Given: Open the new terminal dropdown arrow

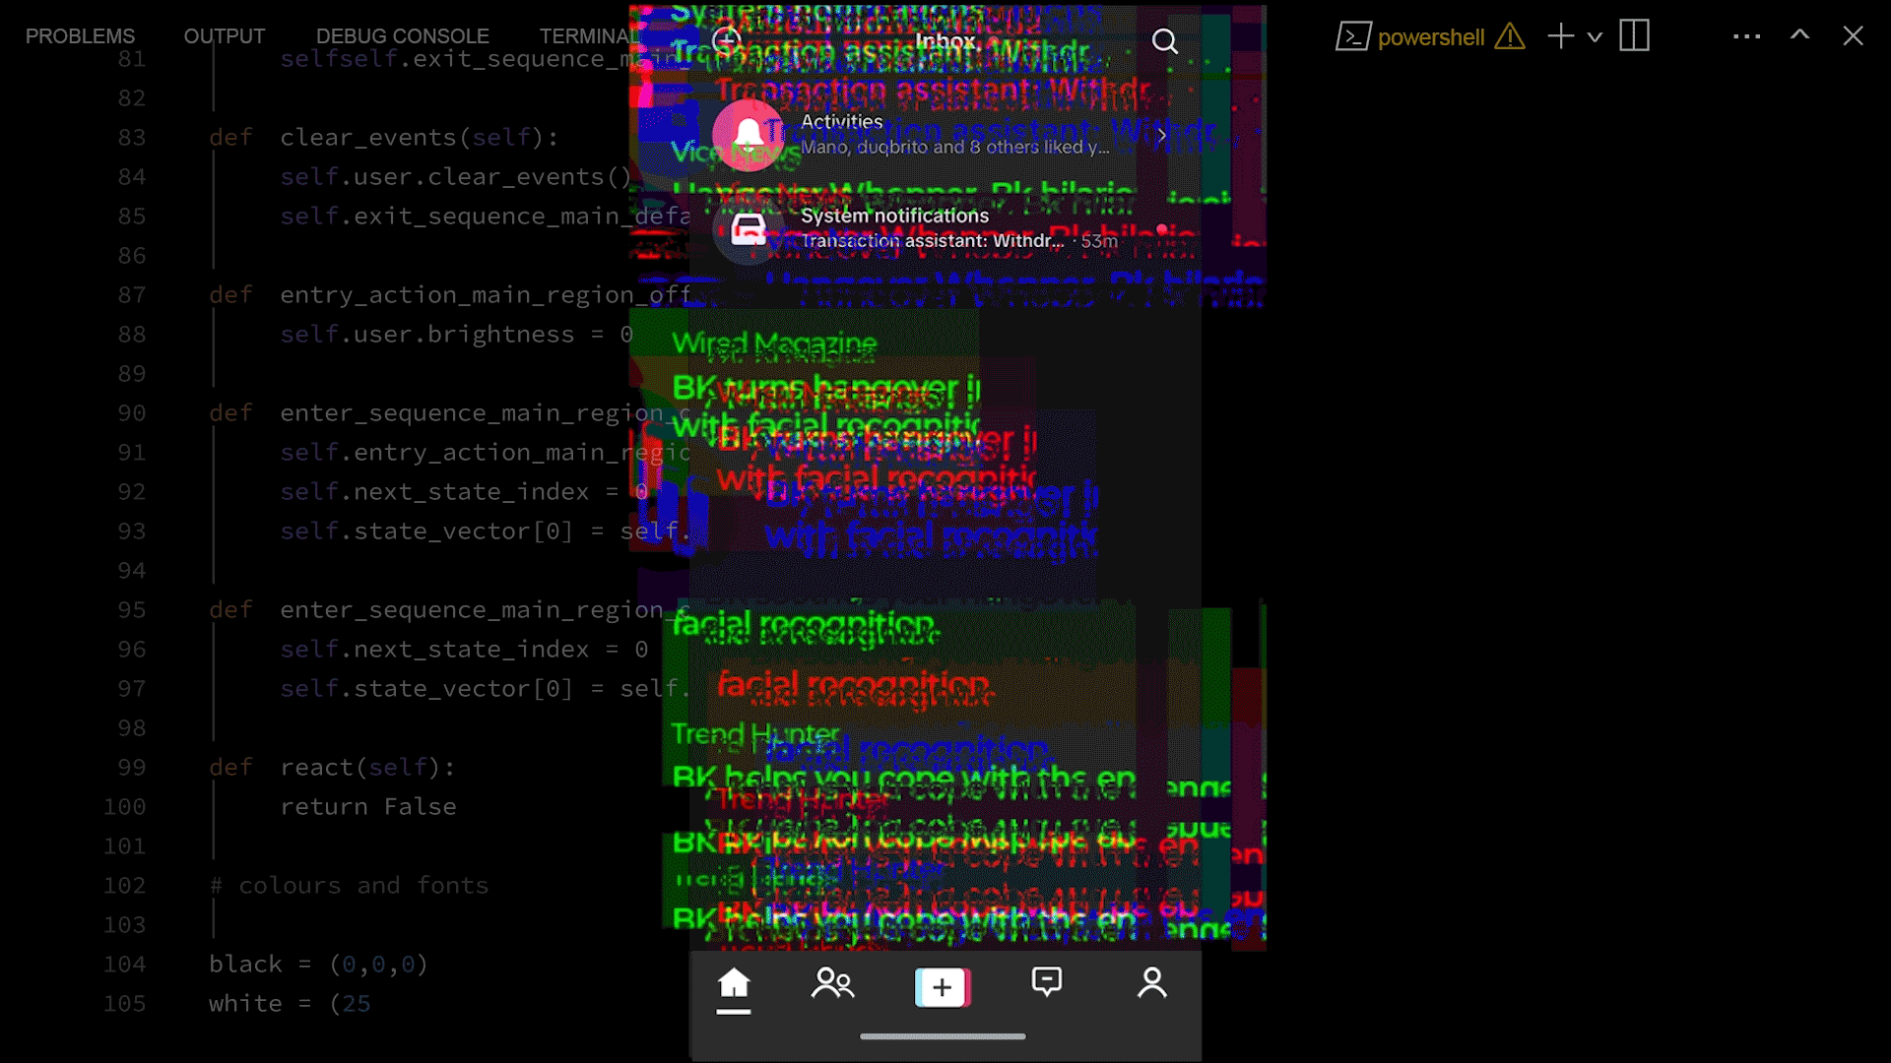Looking at the screenshot, I should pos(1596,37).
